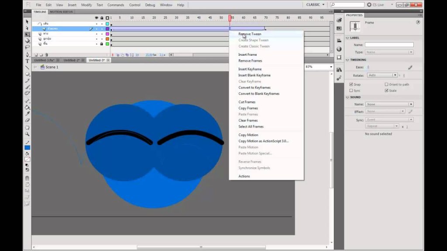
Task: Open the sound Sync Event dropdown
Action: [x=389, y=120]
